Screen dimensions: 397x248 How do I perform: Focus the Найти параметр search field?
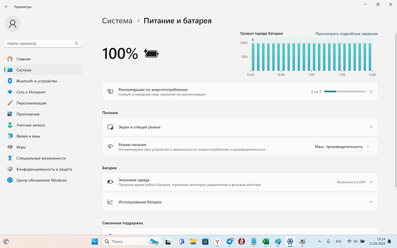pos(43,43)
